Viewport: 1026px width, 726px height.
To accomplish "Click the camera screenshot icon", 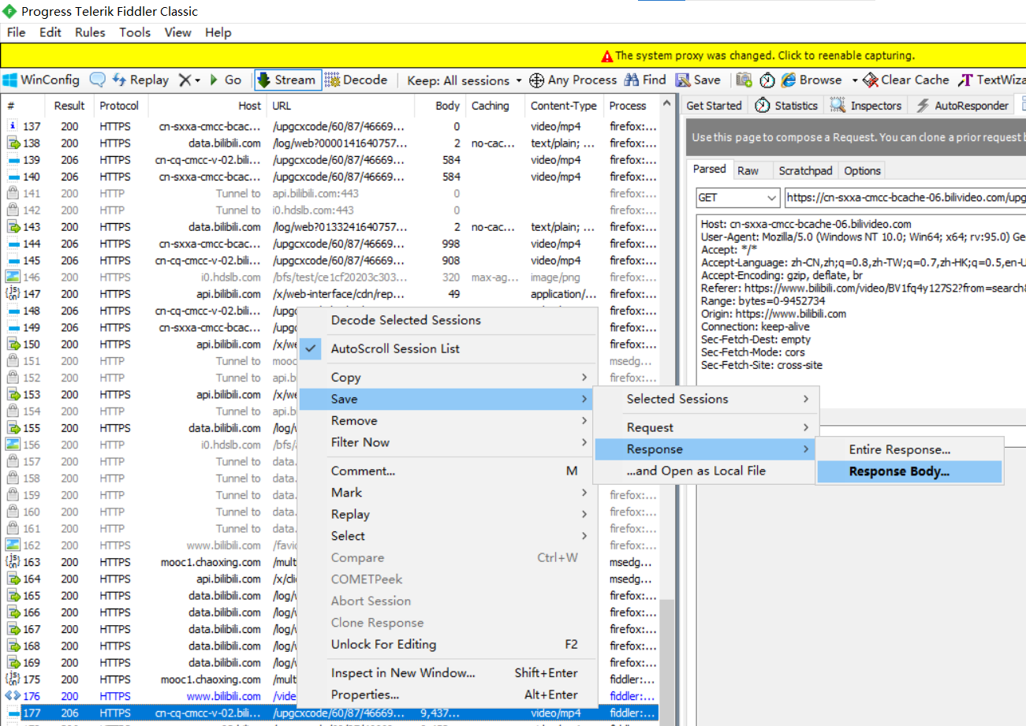I will (744, 80).
